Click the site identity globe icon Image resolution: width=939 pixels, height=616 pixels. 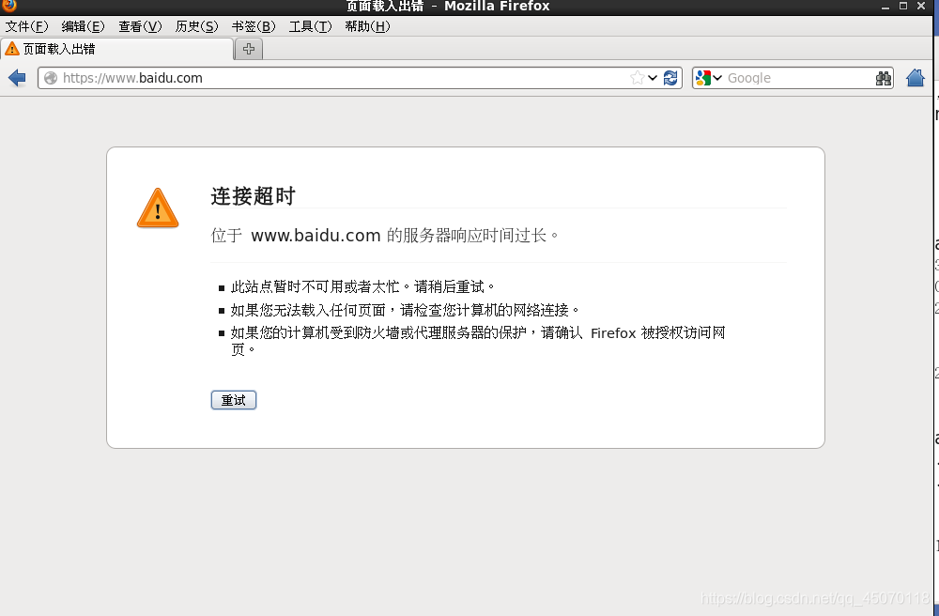pos(51,78)
